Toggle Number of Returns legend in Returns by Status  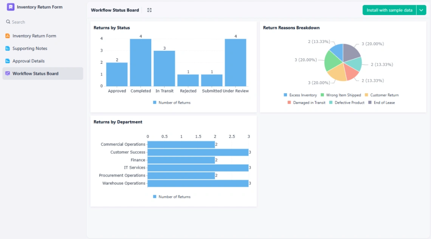(x=172, y=103)
